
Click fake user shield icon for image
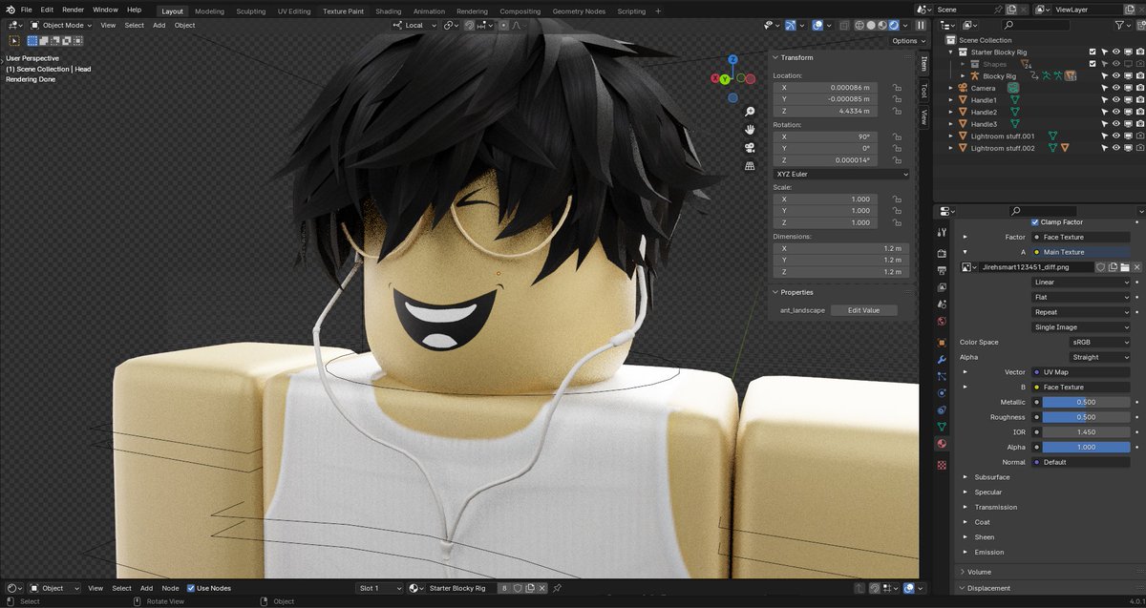pyautogui.click(x=1100, y=267)
